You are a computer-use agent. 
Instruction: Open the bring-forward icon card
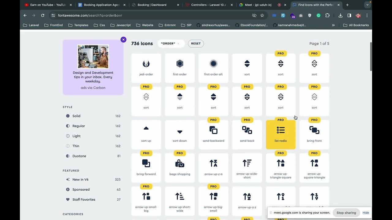[x=146, y=168]
